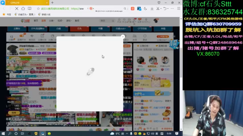Toggle night mode moon icon
Screen dimensions: 243x136
point(145,9)
